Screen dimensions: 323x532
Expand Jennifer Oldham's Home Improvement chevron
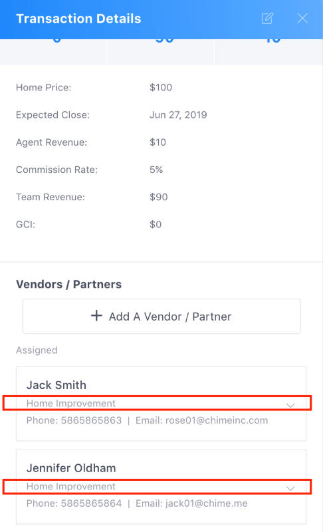click(x=290, y=488)
